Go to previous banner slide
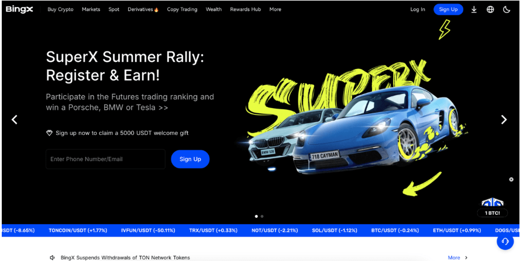Screen dimensions: 520x261 [x=15, y=120]
